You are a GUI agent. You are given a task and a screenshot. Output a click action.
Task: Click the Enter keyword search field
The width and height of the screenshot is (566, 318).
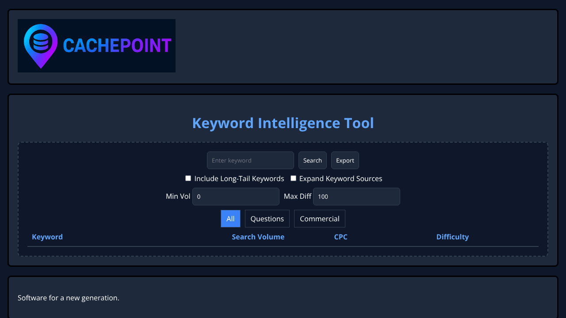pyautogui.click(x=250, y=160)
